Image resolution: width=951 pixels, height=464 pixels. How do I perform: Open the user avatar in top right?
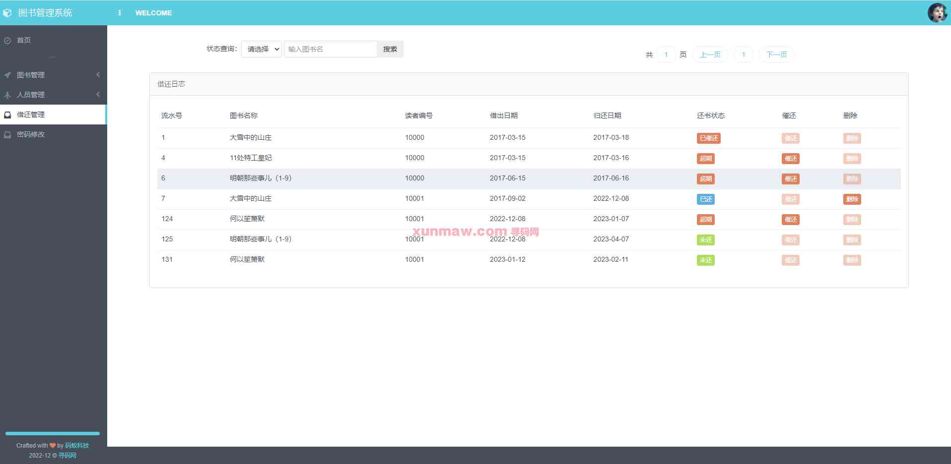pos(937,13)
